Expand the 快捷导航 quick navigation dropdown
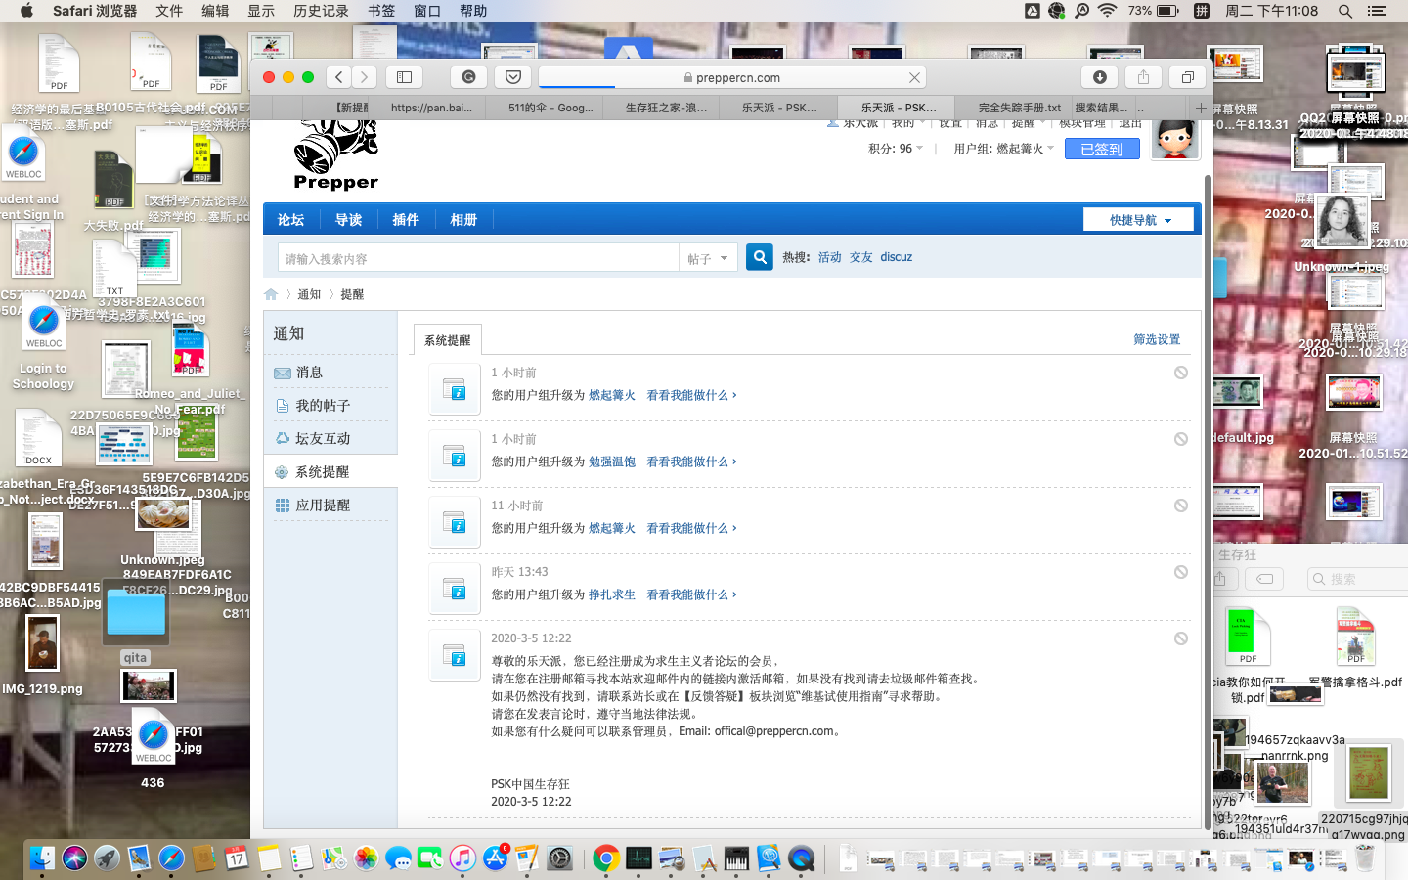 (1138, 220)
